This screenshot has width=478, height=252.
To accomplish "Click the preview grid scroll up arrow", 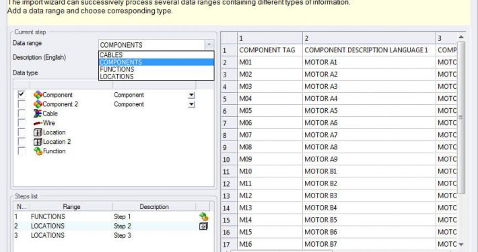I will [461, 37].
